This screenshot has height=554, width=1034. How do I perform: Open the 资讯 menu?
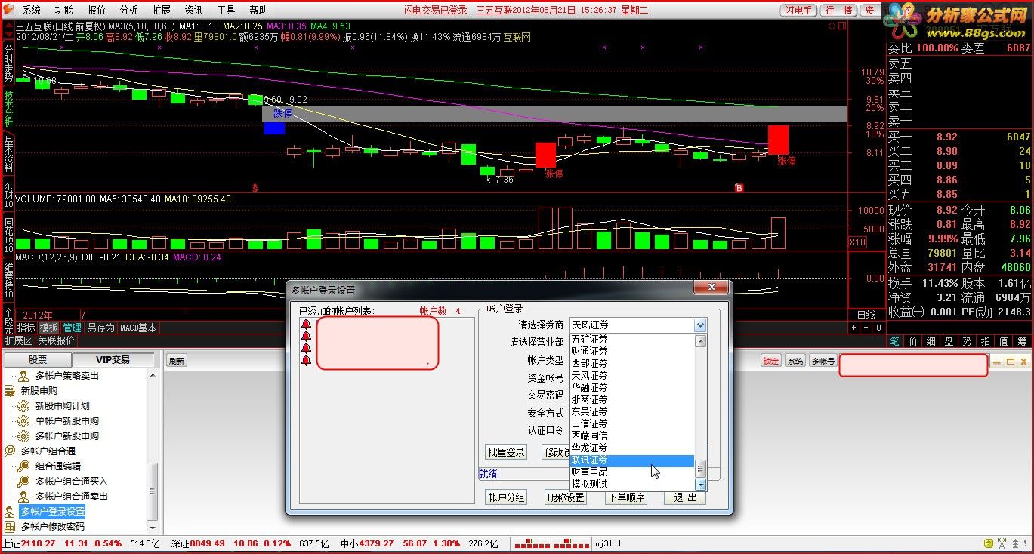193,10
